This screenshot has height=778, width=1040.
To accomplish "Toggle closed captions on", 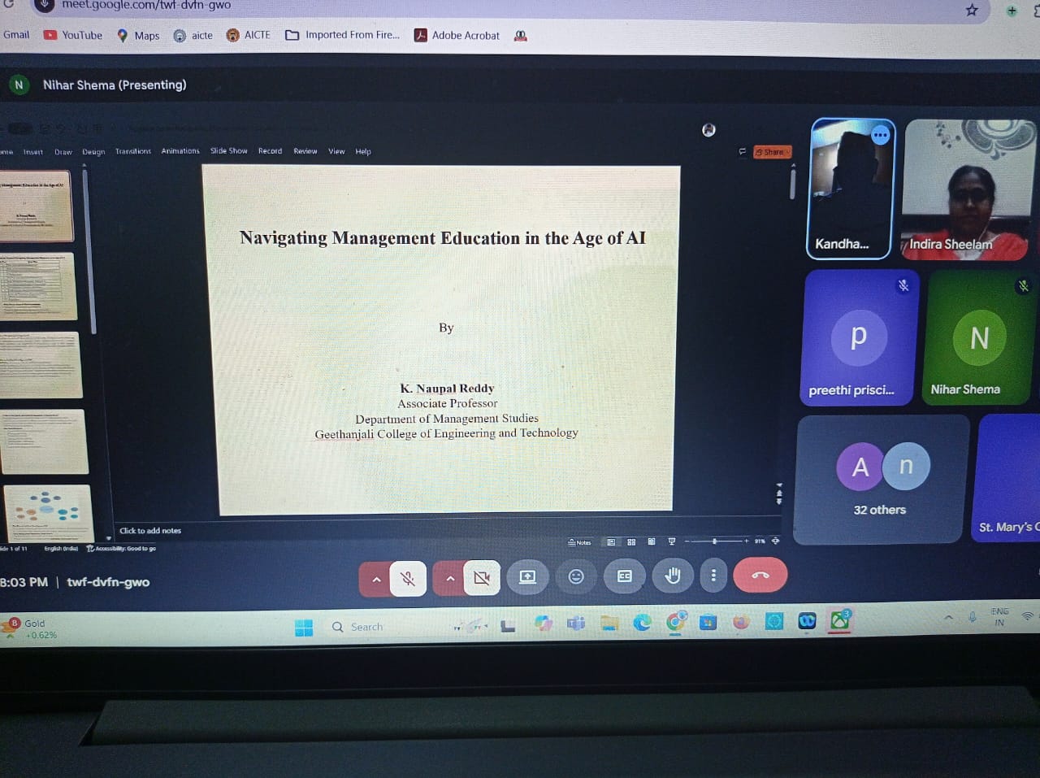I will (624, 576).
